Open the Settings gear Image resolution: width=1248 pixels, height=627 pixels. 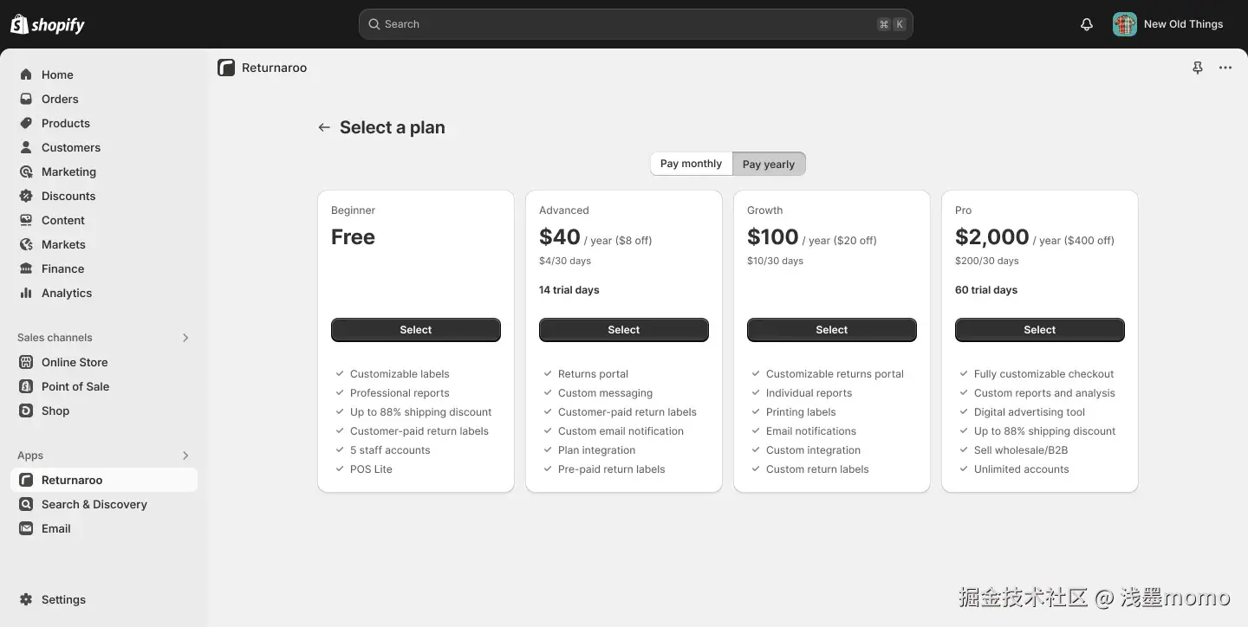(x=26, y=599)
